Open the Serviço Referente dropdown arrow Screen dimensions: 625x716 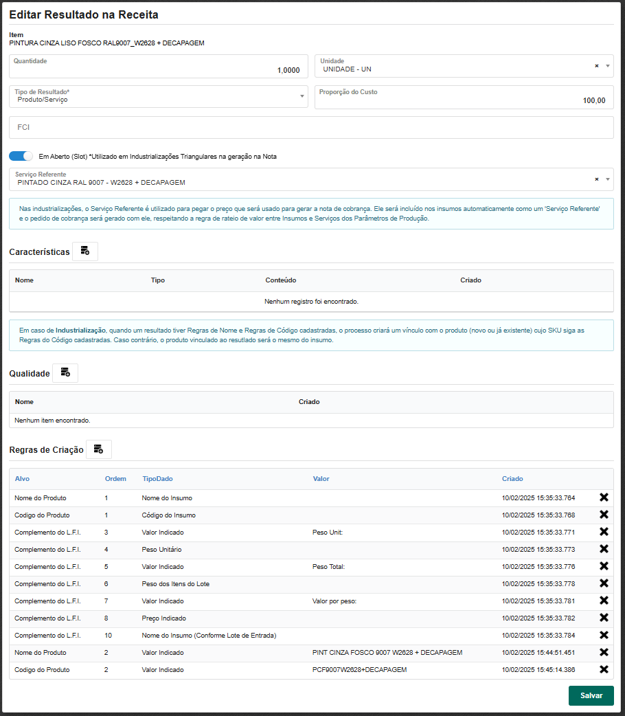tap(607, 179)
